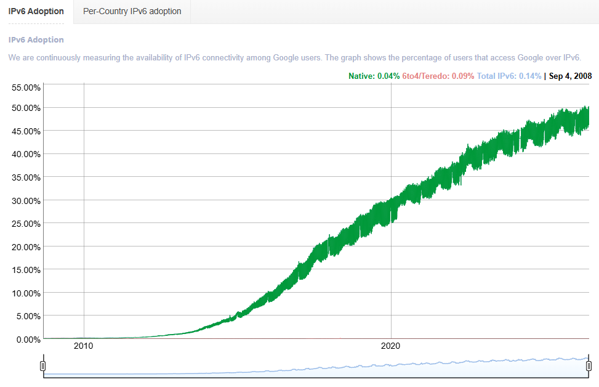Click the 0.00% y-axis label
599x387 pixels.
28,340
